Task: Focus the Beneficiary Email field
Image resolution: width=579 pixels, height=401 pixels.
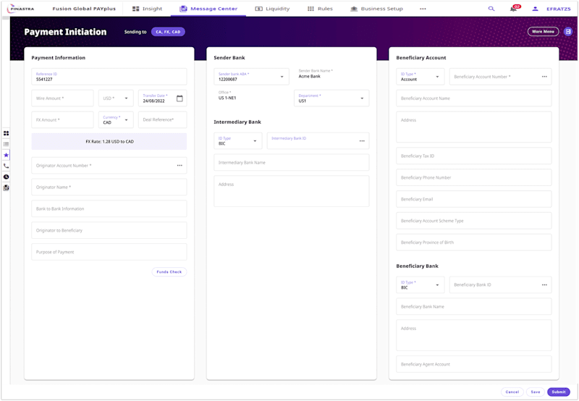Action: 474,199
